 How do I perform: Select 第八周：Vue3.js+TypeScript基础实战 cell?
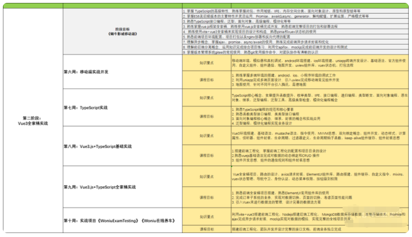click(97, 146)
